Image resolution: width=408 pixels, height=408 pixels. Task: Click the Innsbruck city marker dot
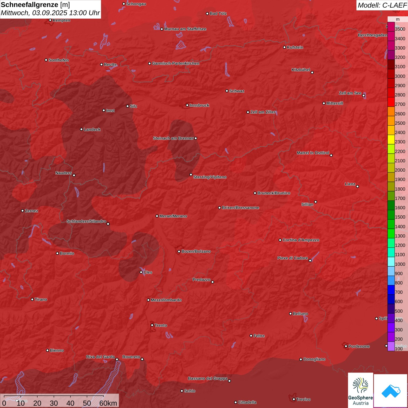(x=187, y=105)
